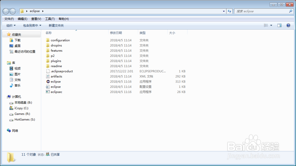Click the change view icon
The width and height of the screenshot is (296, 166).
tap(266, 25)
